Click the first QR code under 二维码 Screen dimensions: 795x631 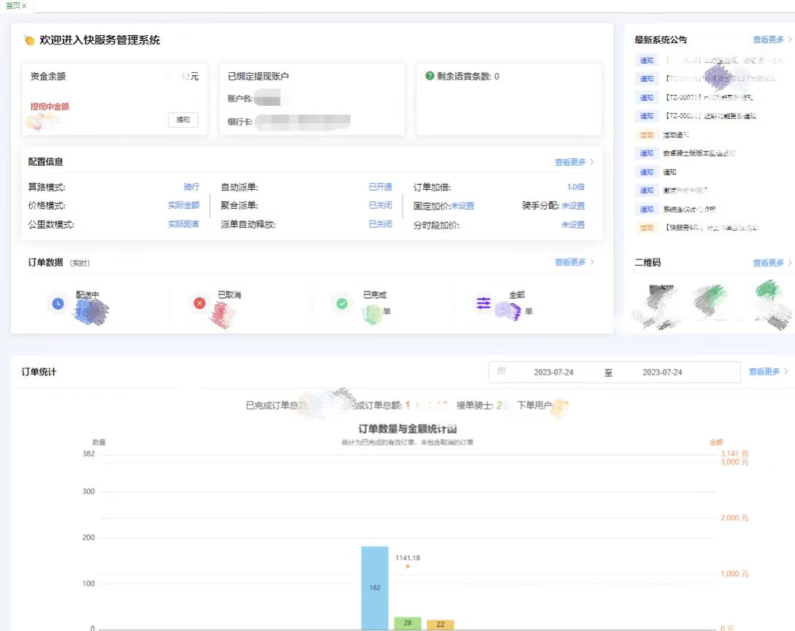[656, 304]
